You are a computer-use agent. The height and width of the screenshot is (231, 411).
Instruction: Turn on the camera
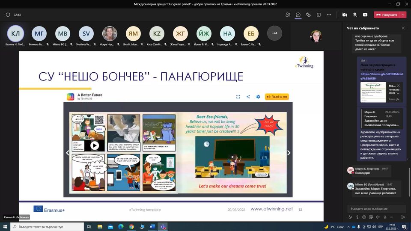coord(345,15)
